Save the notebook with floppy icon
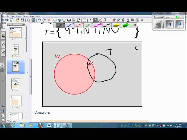 point(22,20)
